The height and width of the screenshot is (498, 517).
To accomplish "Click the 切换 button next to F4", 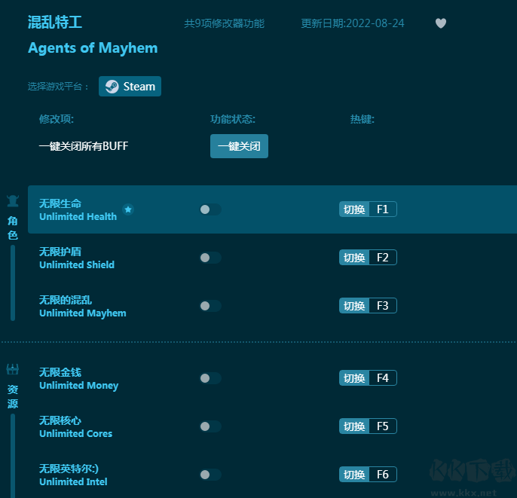I will [354, 378].
